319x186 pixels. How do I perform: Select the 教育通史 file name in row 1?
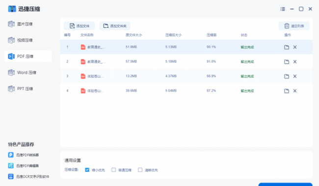click(x=96, y=47)
